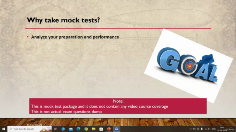Click the 'does not contain any video course' line
This screenshot has width=236, height=132.
pos(100,106)
